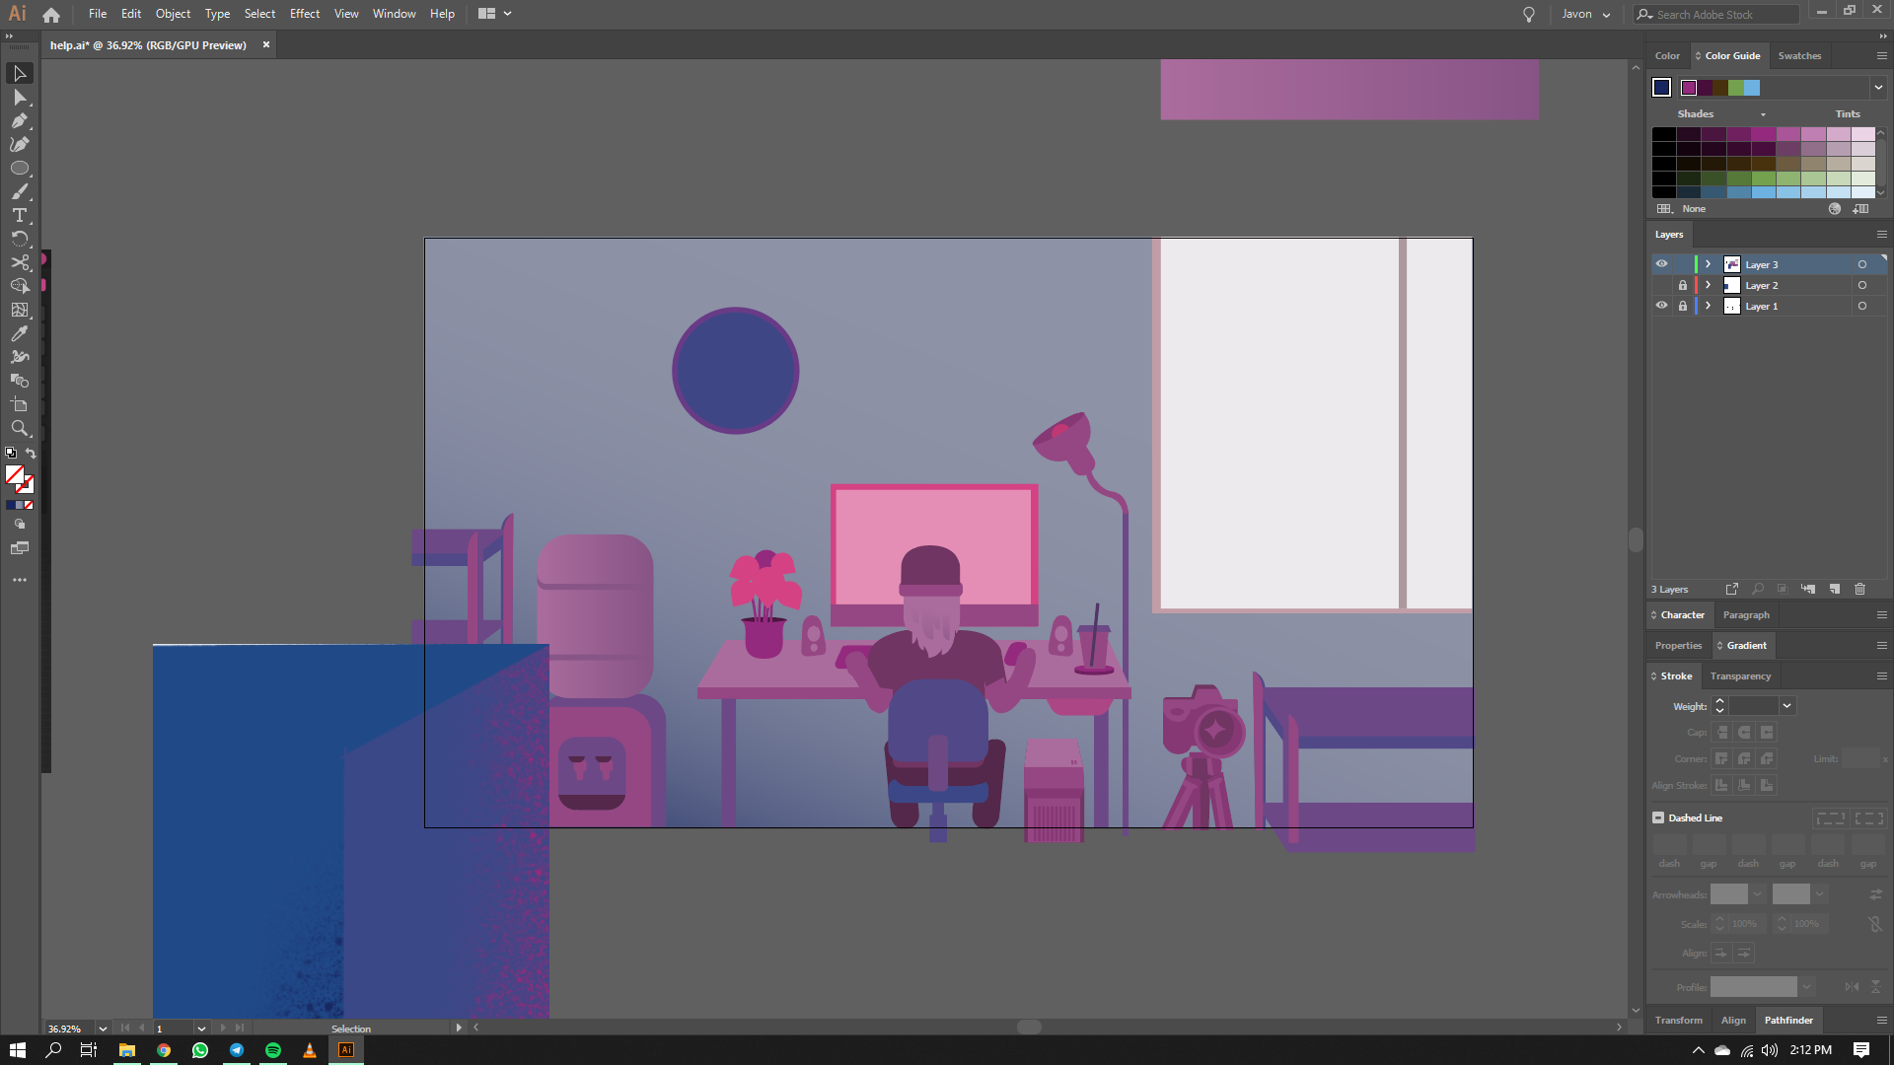
Task: Open Javon account dropdown
Action: pos(1586,15)
